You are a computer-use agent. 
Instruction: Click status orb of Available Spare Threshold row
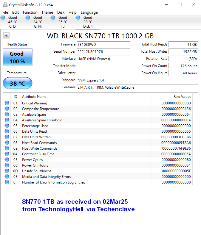pyautogui.click(x=7, y=120)
